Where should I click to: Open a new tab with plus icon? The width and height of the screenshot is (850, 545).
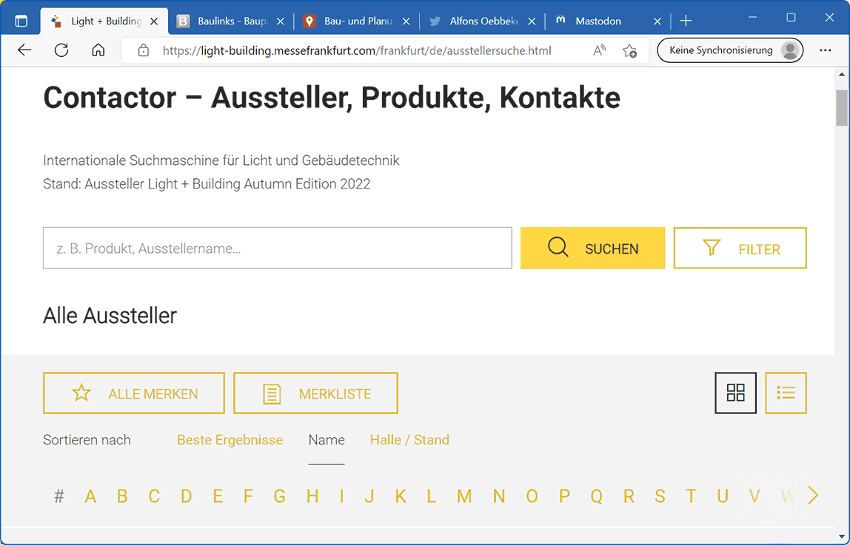coord(686,21)
